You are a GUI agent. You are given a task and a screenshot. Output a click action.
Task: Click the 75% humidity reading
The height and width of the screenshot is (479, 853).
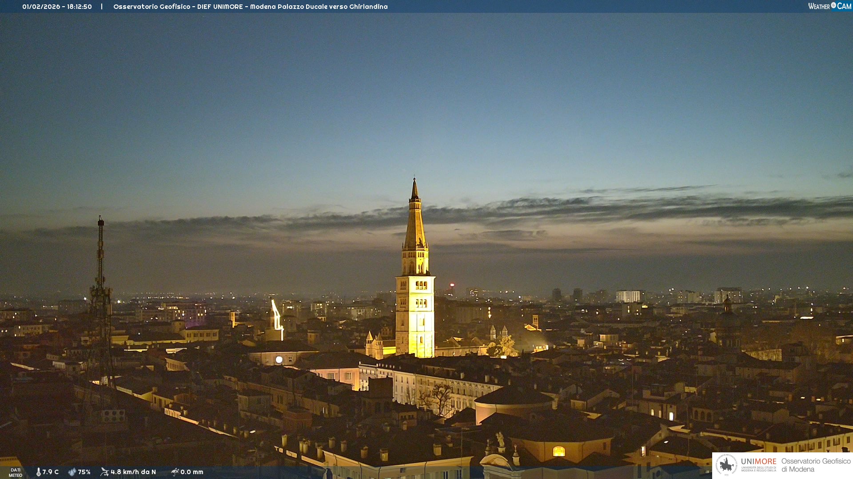point(84,472)
